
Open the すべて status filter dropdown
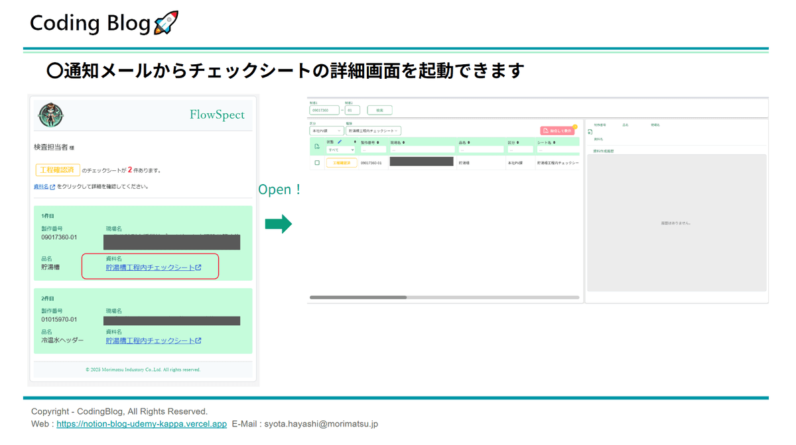coord(340,150)
